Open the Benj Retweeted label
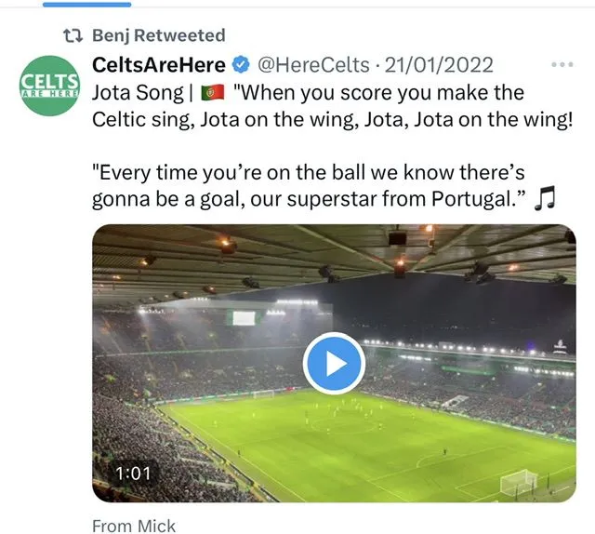 pyautogui.click(x=159, y=35)
